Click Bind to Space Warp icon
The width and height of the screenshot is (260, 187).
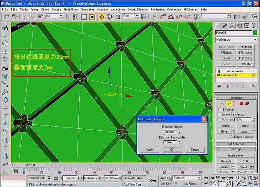(x=40, y=16)
